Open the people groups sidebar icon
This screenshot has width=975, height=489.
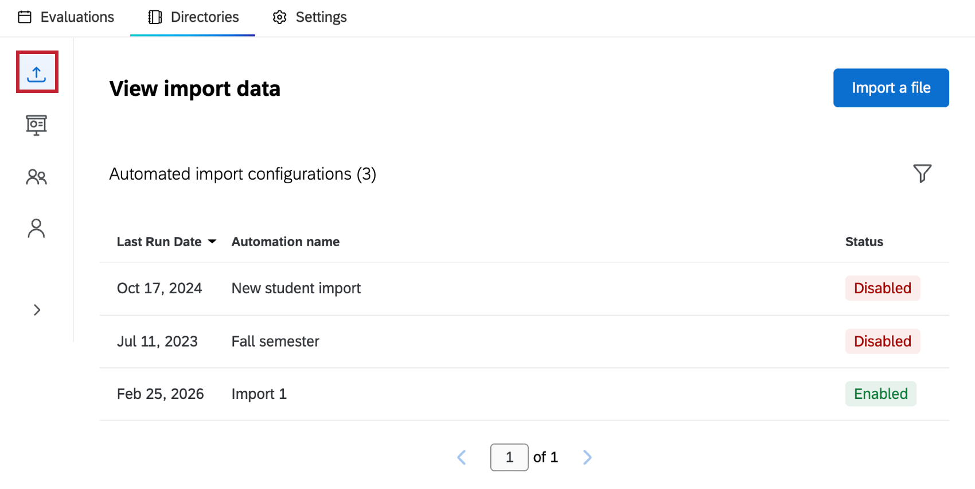37,177
